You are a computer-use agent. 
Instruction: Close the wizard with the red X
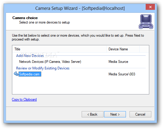click(150, 7)
